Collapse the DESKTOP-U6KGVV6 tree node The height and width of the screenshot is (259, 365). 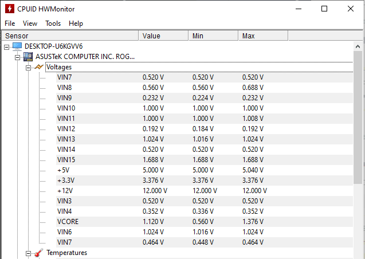tap(6, 46)
